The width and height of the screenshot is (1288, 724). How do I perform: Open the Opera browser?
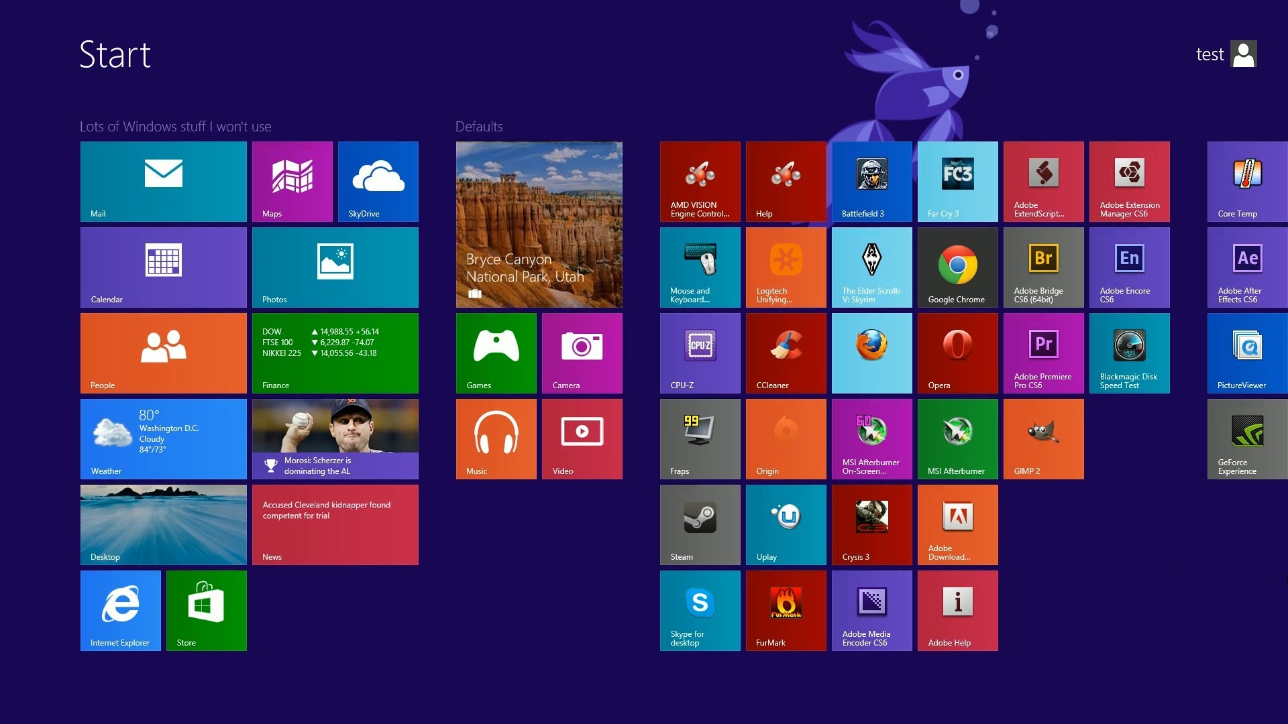pos(958,353)
